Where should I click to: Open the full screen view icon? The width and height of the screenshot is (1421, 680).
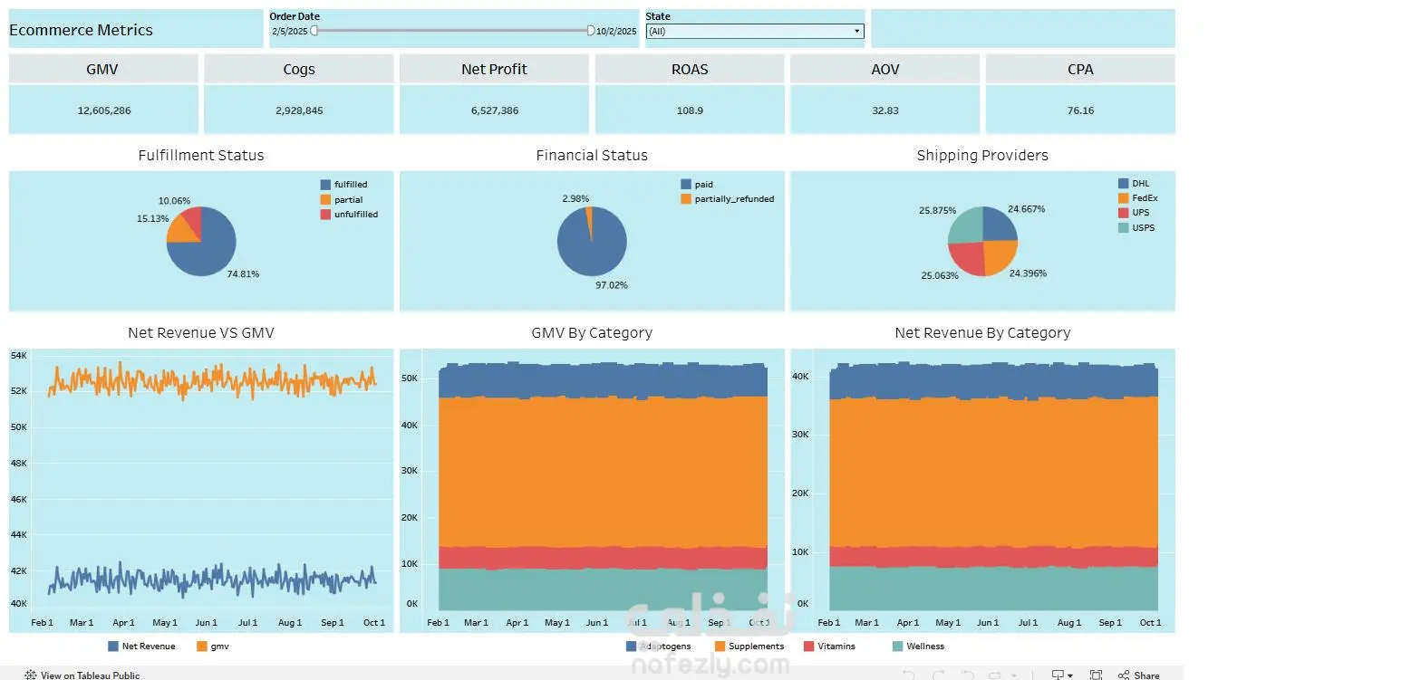click(1096, 675)
